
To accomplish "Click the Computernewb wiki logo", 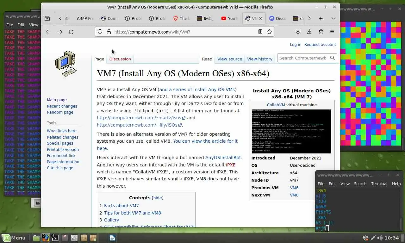I will [x=65, y=64].
